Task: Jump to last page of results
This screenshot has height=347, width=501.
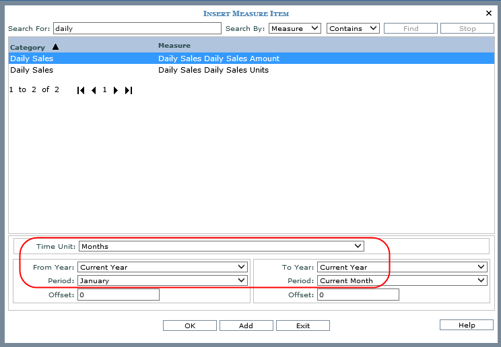Action: tap(129, 90)
